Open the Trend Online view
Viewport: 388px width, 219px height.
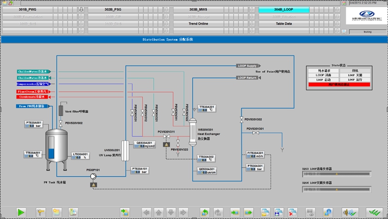(x=199, y=23)
